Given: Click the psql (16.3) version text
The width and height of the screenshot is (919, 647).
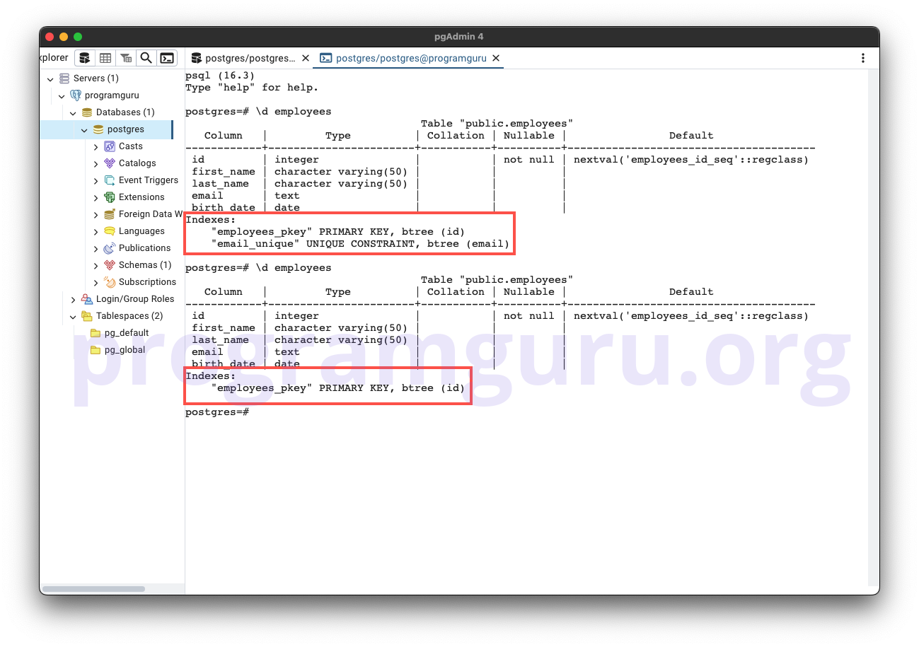Looking at the screenshot, I should [x=220, y=76].
